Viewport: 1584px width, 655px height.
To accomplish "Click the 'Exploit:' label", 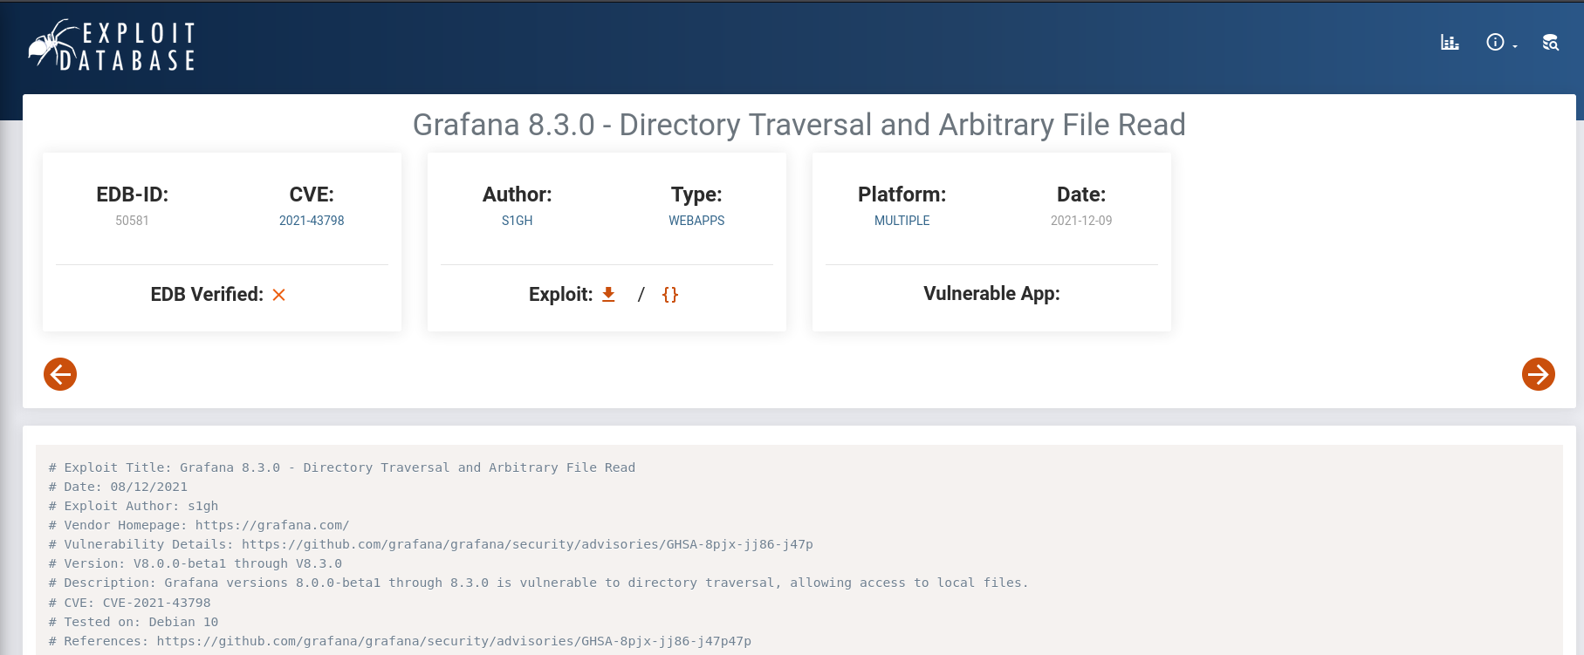I will coord(560,295).
